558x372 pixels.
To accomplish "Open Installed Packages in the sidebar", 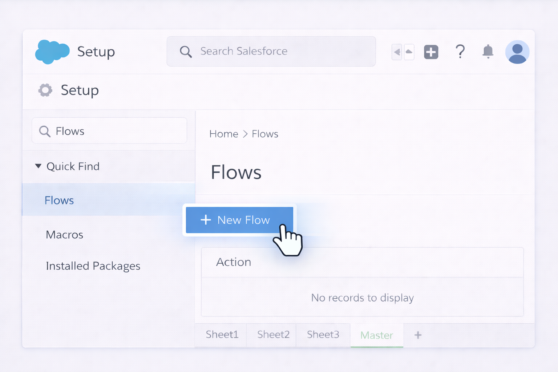I will coord(93,266).
